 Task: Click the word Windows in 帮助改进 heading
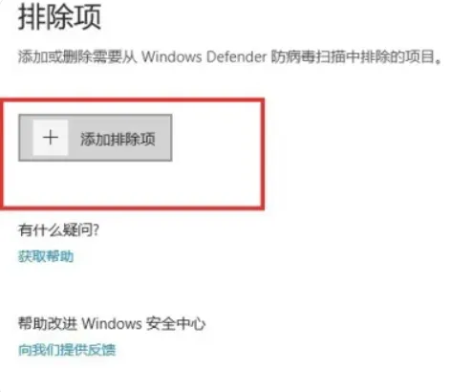[x=112, y=323]
